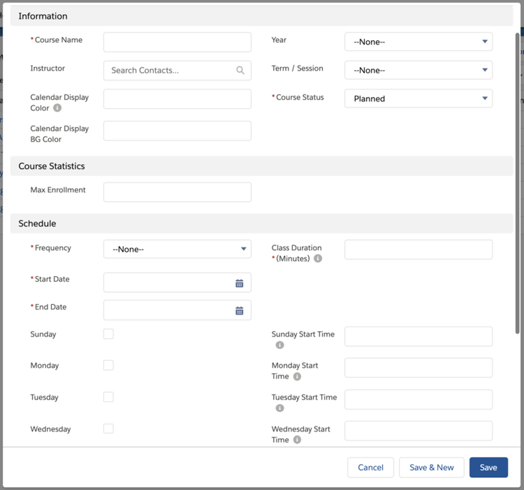
Task: Open the Year dropdown
Action: (x=418, y=42)
